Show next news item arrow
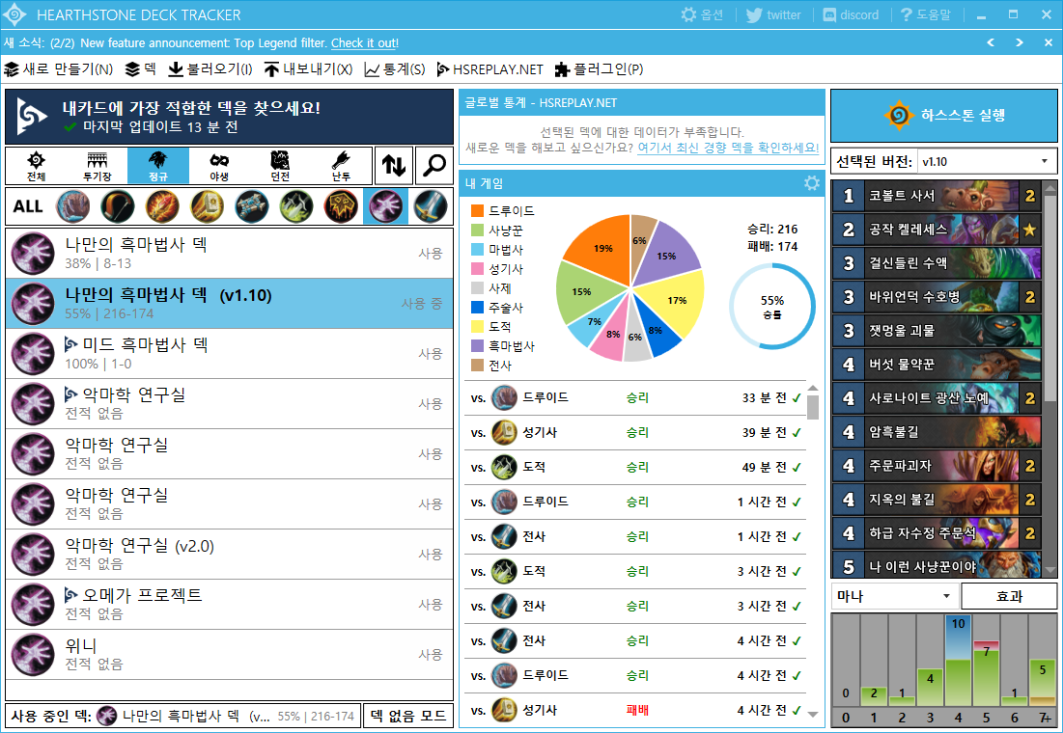Screen dimensions: 1063x733 (1020, 42)
